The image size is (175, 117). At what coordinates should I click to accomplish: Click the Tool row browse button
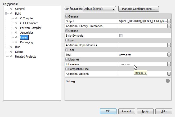point(169,55)
